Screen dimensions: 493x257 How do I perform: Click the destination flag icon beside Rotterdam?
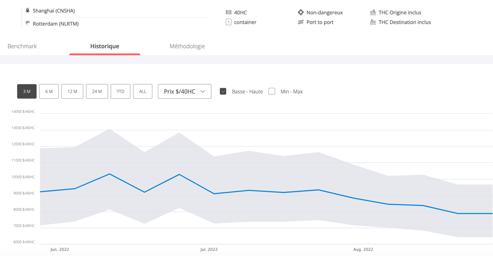(x=28, y=23)
